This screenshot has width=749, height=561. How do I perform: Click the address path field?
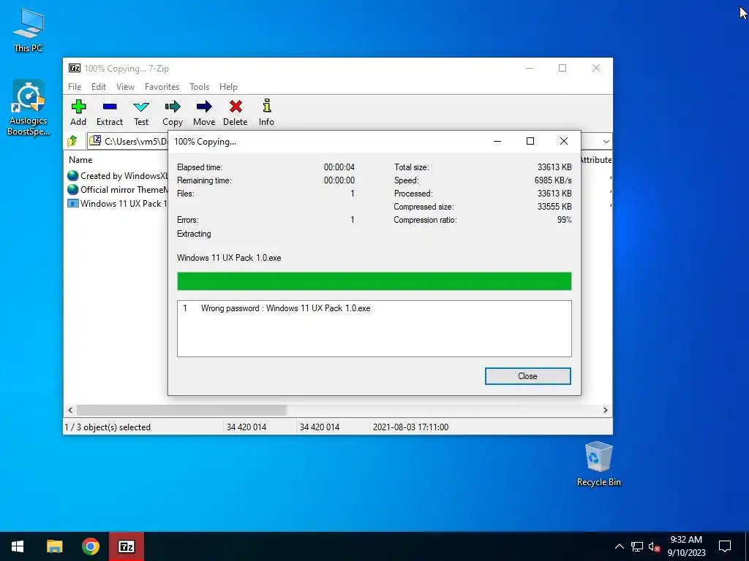click(129, 141)
